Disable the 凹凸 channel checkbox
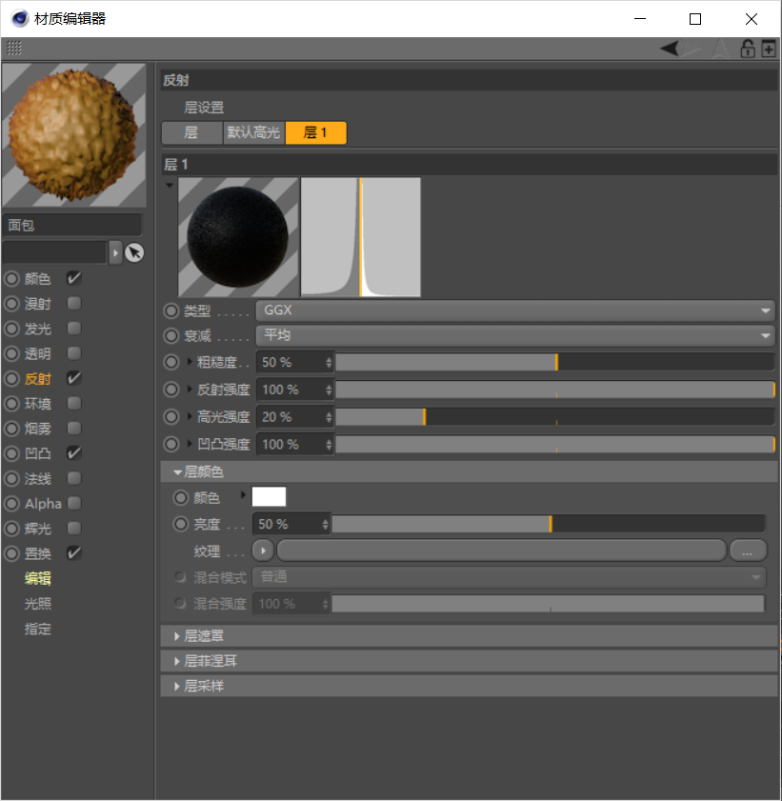The image size is (782, 801). click(x=74, y=452)
